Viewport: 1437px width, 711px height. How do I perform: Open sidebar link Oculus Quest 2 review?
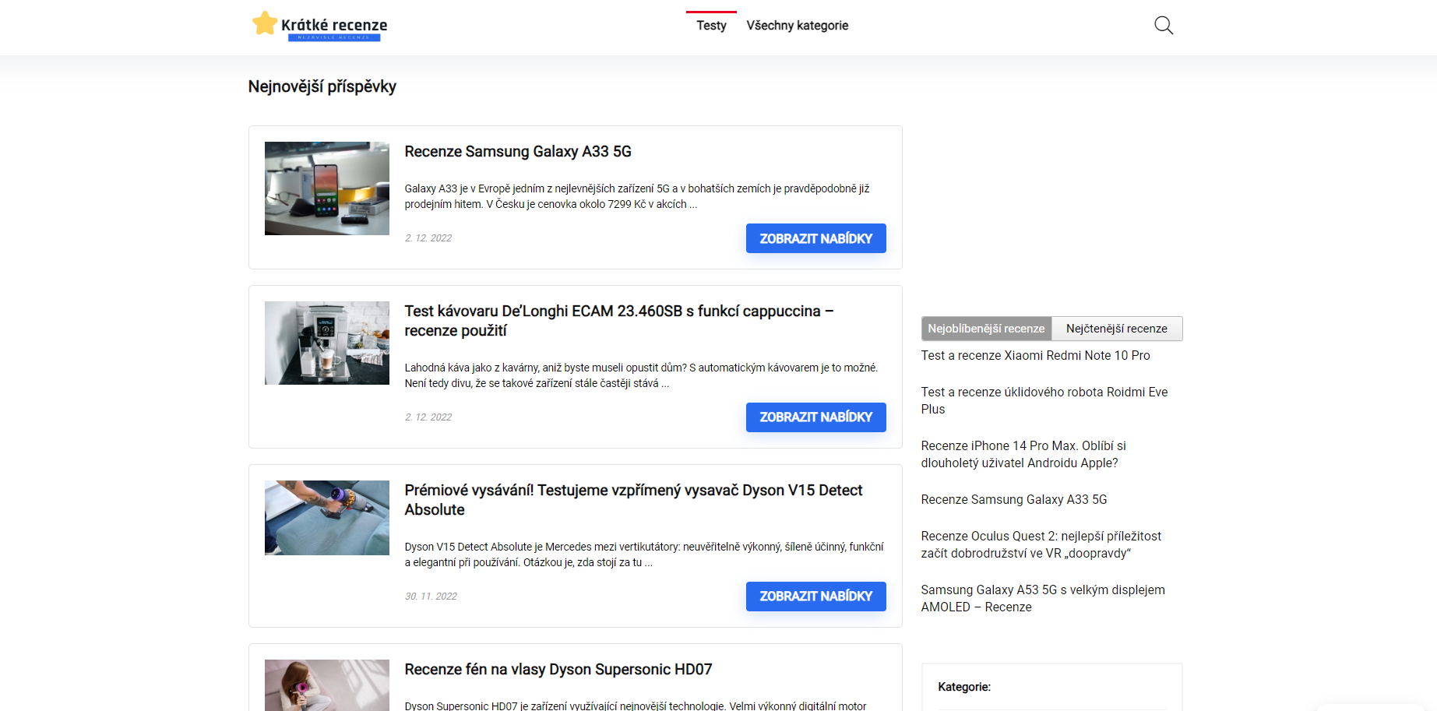(x=1041, y=544)
